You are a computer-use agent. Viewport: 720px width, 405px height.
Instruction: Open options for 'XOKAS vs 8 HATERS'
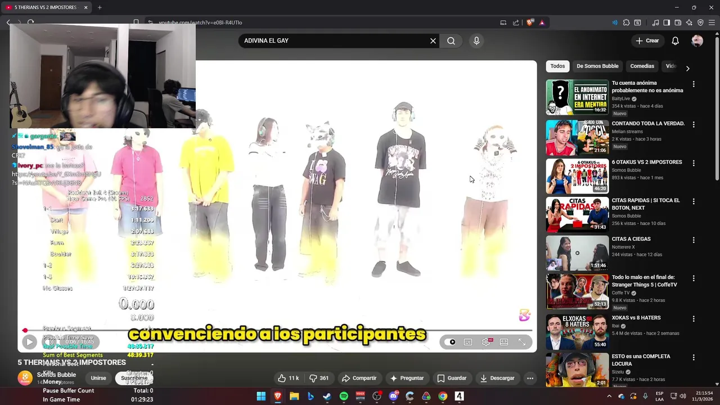[694, 318]
